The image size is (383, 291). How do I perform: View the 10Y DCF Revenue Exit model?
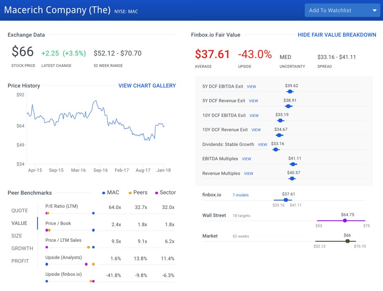[x=256, y=130]
